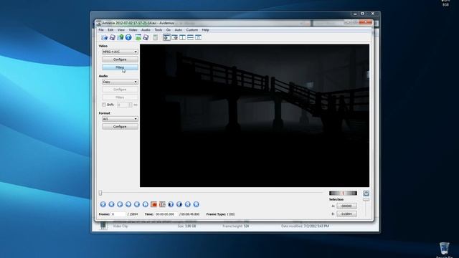The height and width of the screenshot is (258, 459).
Task: Click Configure under the Format section
Action: click(120, 127)
